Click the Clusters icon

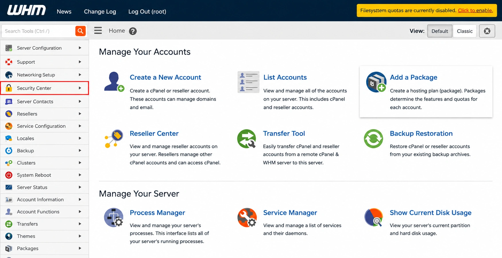(x=9, y=163)
